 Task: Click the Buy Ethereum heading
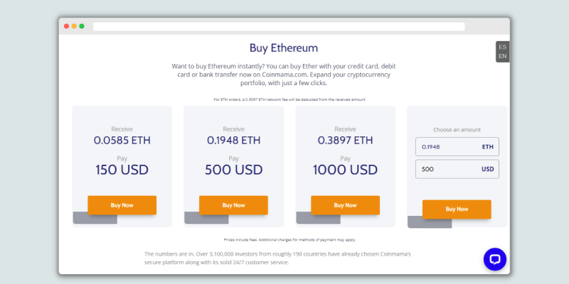[x=284, y=48]
